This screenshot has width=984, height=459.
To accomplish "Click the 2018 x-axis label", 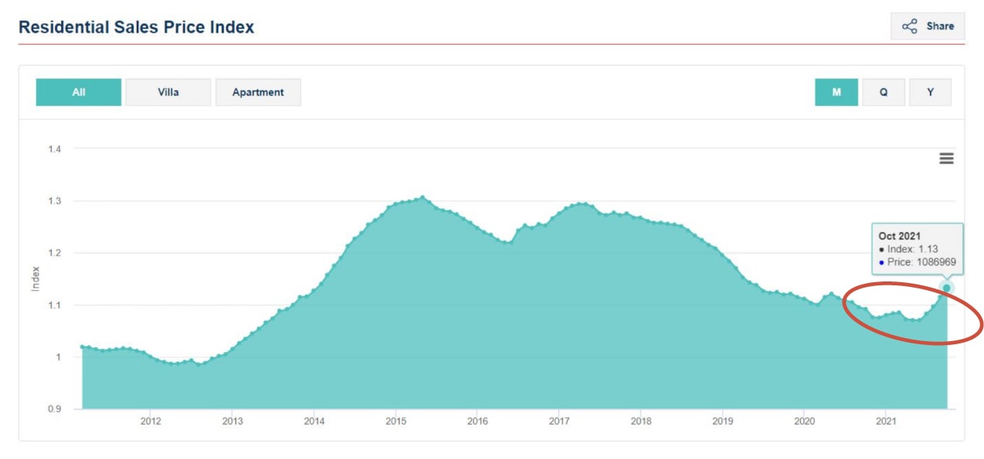I will pos(641,422).
